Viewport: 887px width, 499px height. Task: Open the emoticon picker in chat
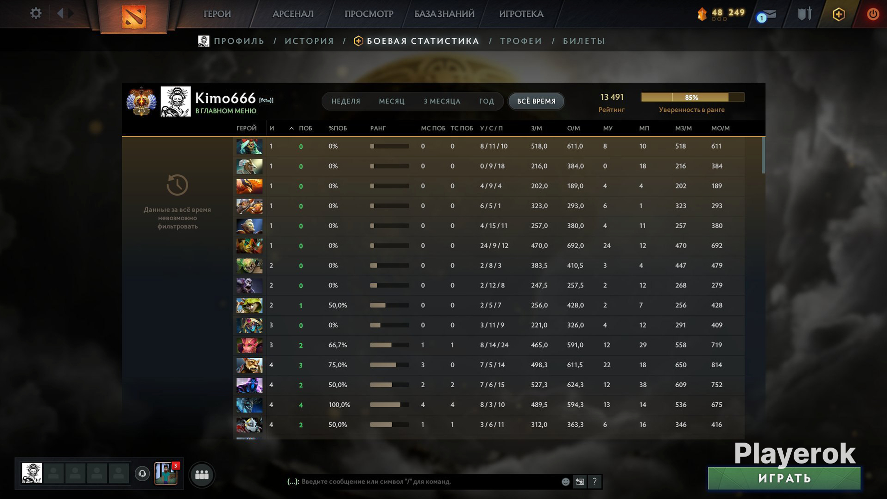coord(565,482)
